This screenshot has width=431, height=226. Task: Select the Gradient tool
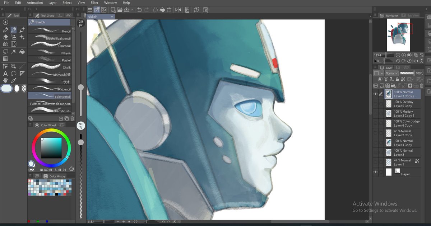[x=5, y=59]
